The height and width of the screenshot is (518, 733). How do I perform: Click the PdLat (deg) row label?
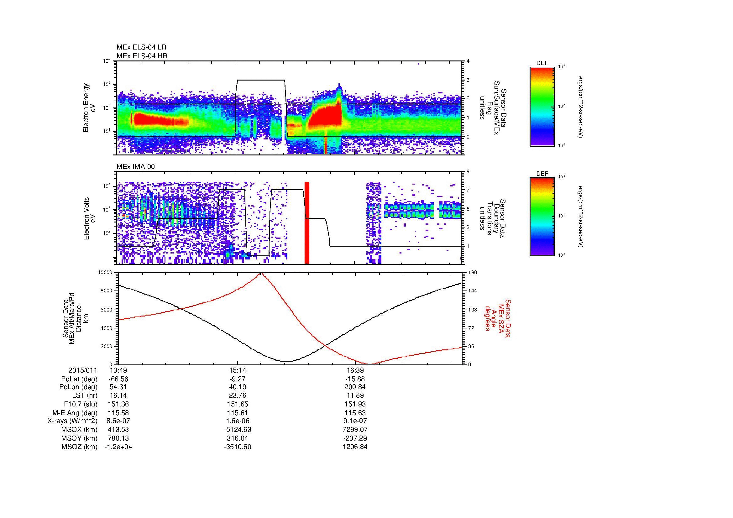pos(79,379)
